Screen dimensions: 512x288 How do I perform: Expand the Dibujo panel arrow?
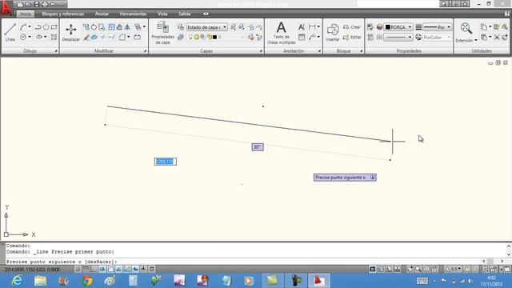click(56, 51)
